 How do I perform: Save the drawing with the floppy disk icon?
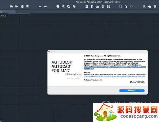(x=22, y=6)
